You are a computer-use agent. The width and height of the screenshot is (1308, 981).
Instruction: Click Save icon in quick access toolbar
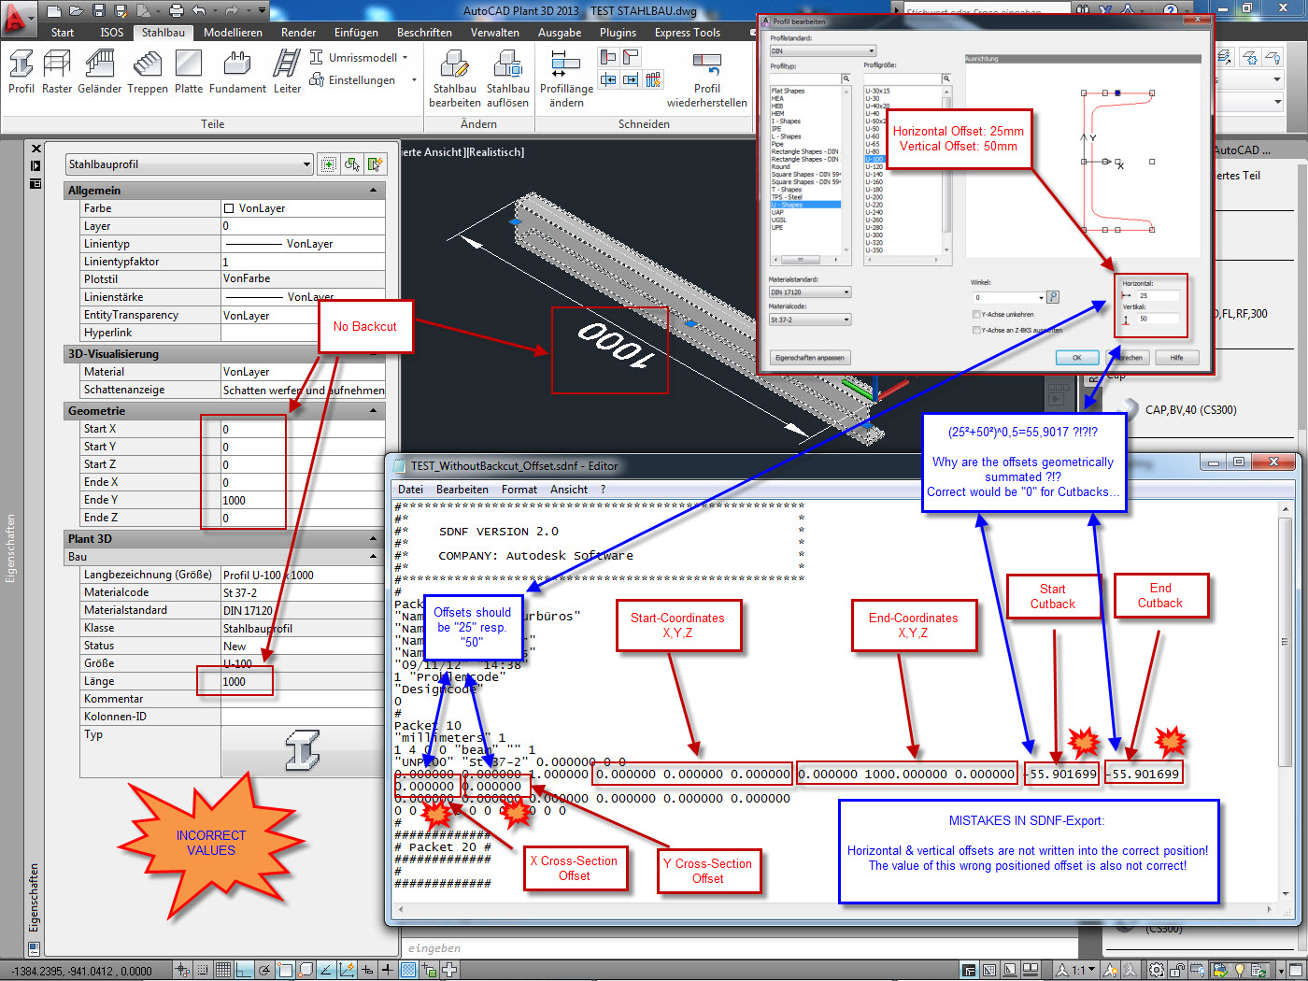coord(99,11)
